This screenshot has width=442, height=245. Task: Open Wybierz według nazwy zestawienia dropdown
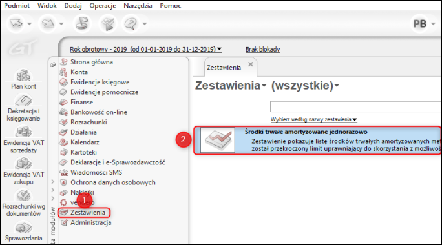click(x=314, y=119)
